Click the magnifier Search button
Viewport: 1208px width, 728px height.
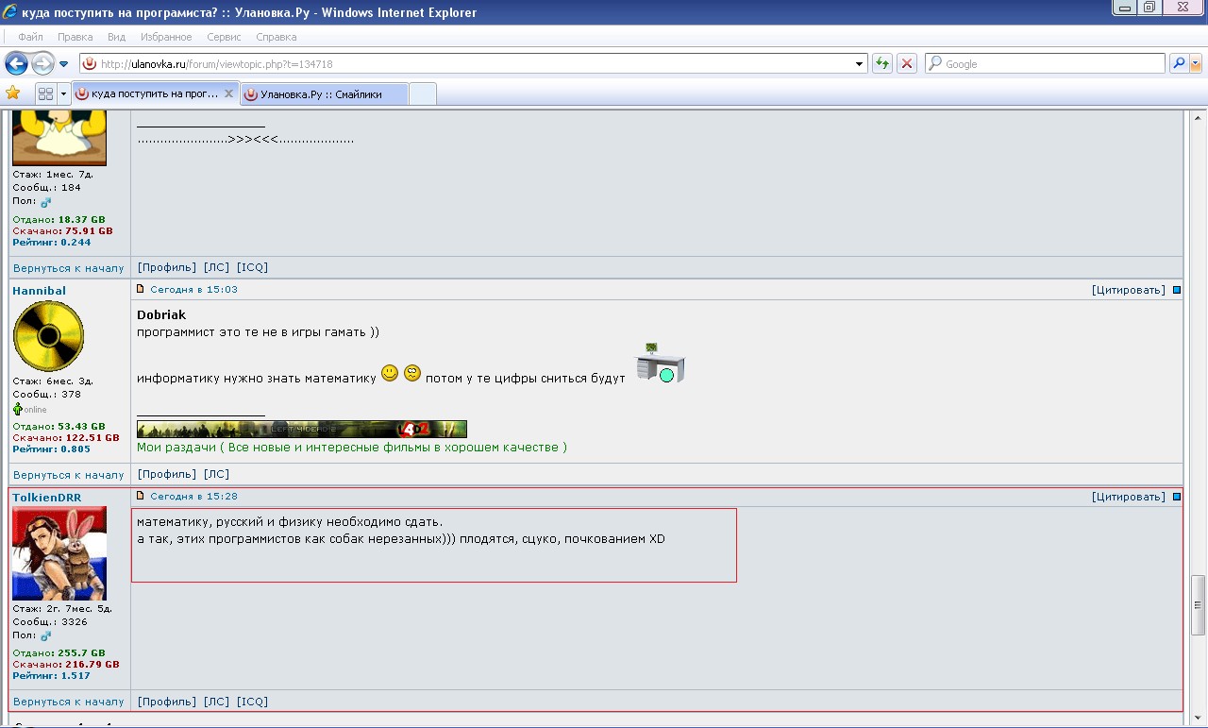tap(1179, 63)
